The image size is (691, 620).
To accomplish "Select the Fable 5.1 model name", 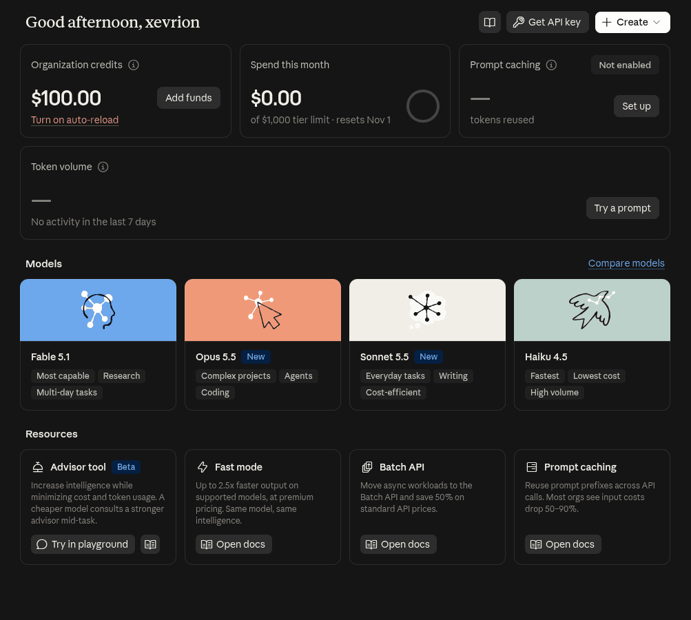I will click(50, 357).
